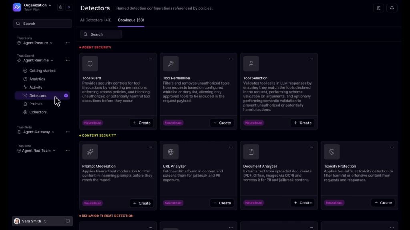This screenshot has height=230, width=410.
Task: Open Sara Smith user menu
Action: pyautogui.click(x=30, y=221)
